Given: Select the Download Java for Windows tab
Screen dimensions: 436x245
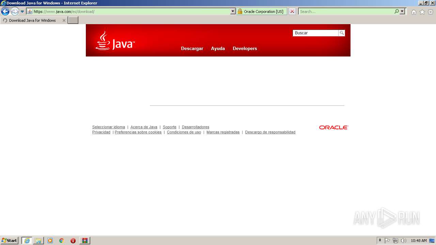Looking at the screenshot, I should (x=33, y=20).
